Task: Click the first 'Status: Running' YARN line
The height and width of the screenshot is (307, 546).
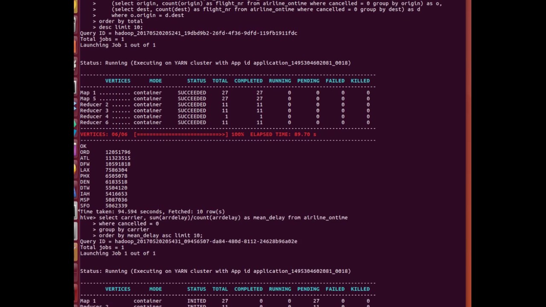Action: pos(215,63)
